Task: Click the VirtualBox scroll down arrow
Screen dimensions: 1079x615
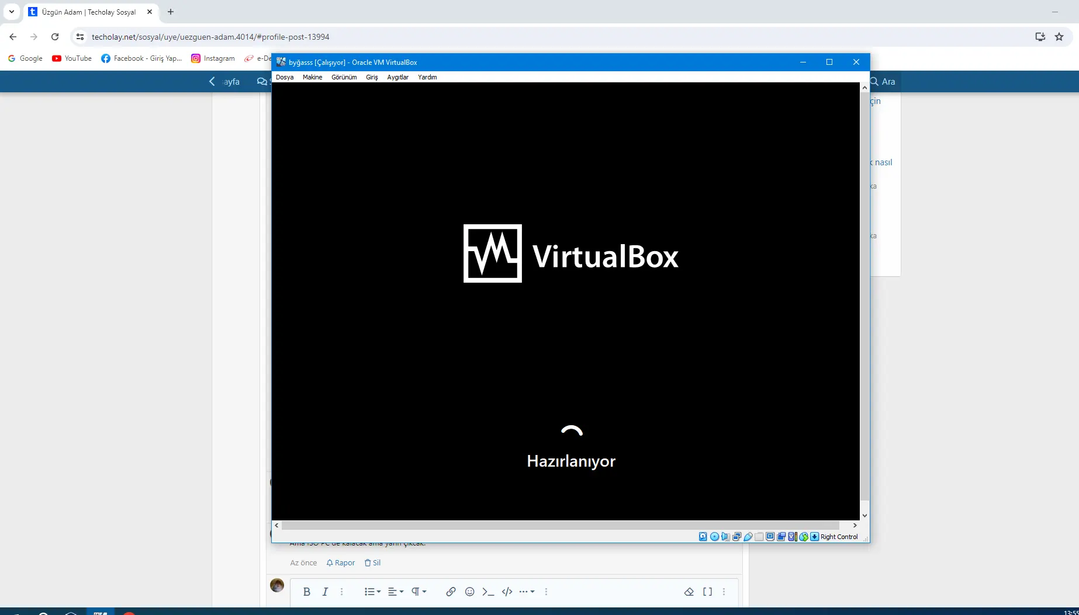Action: (x=864, y=516)
